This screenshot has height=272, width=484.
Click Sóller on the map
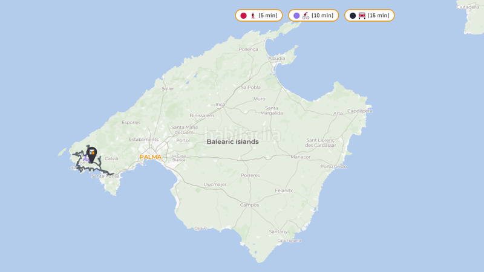(168, 88)
